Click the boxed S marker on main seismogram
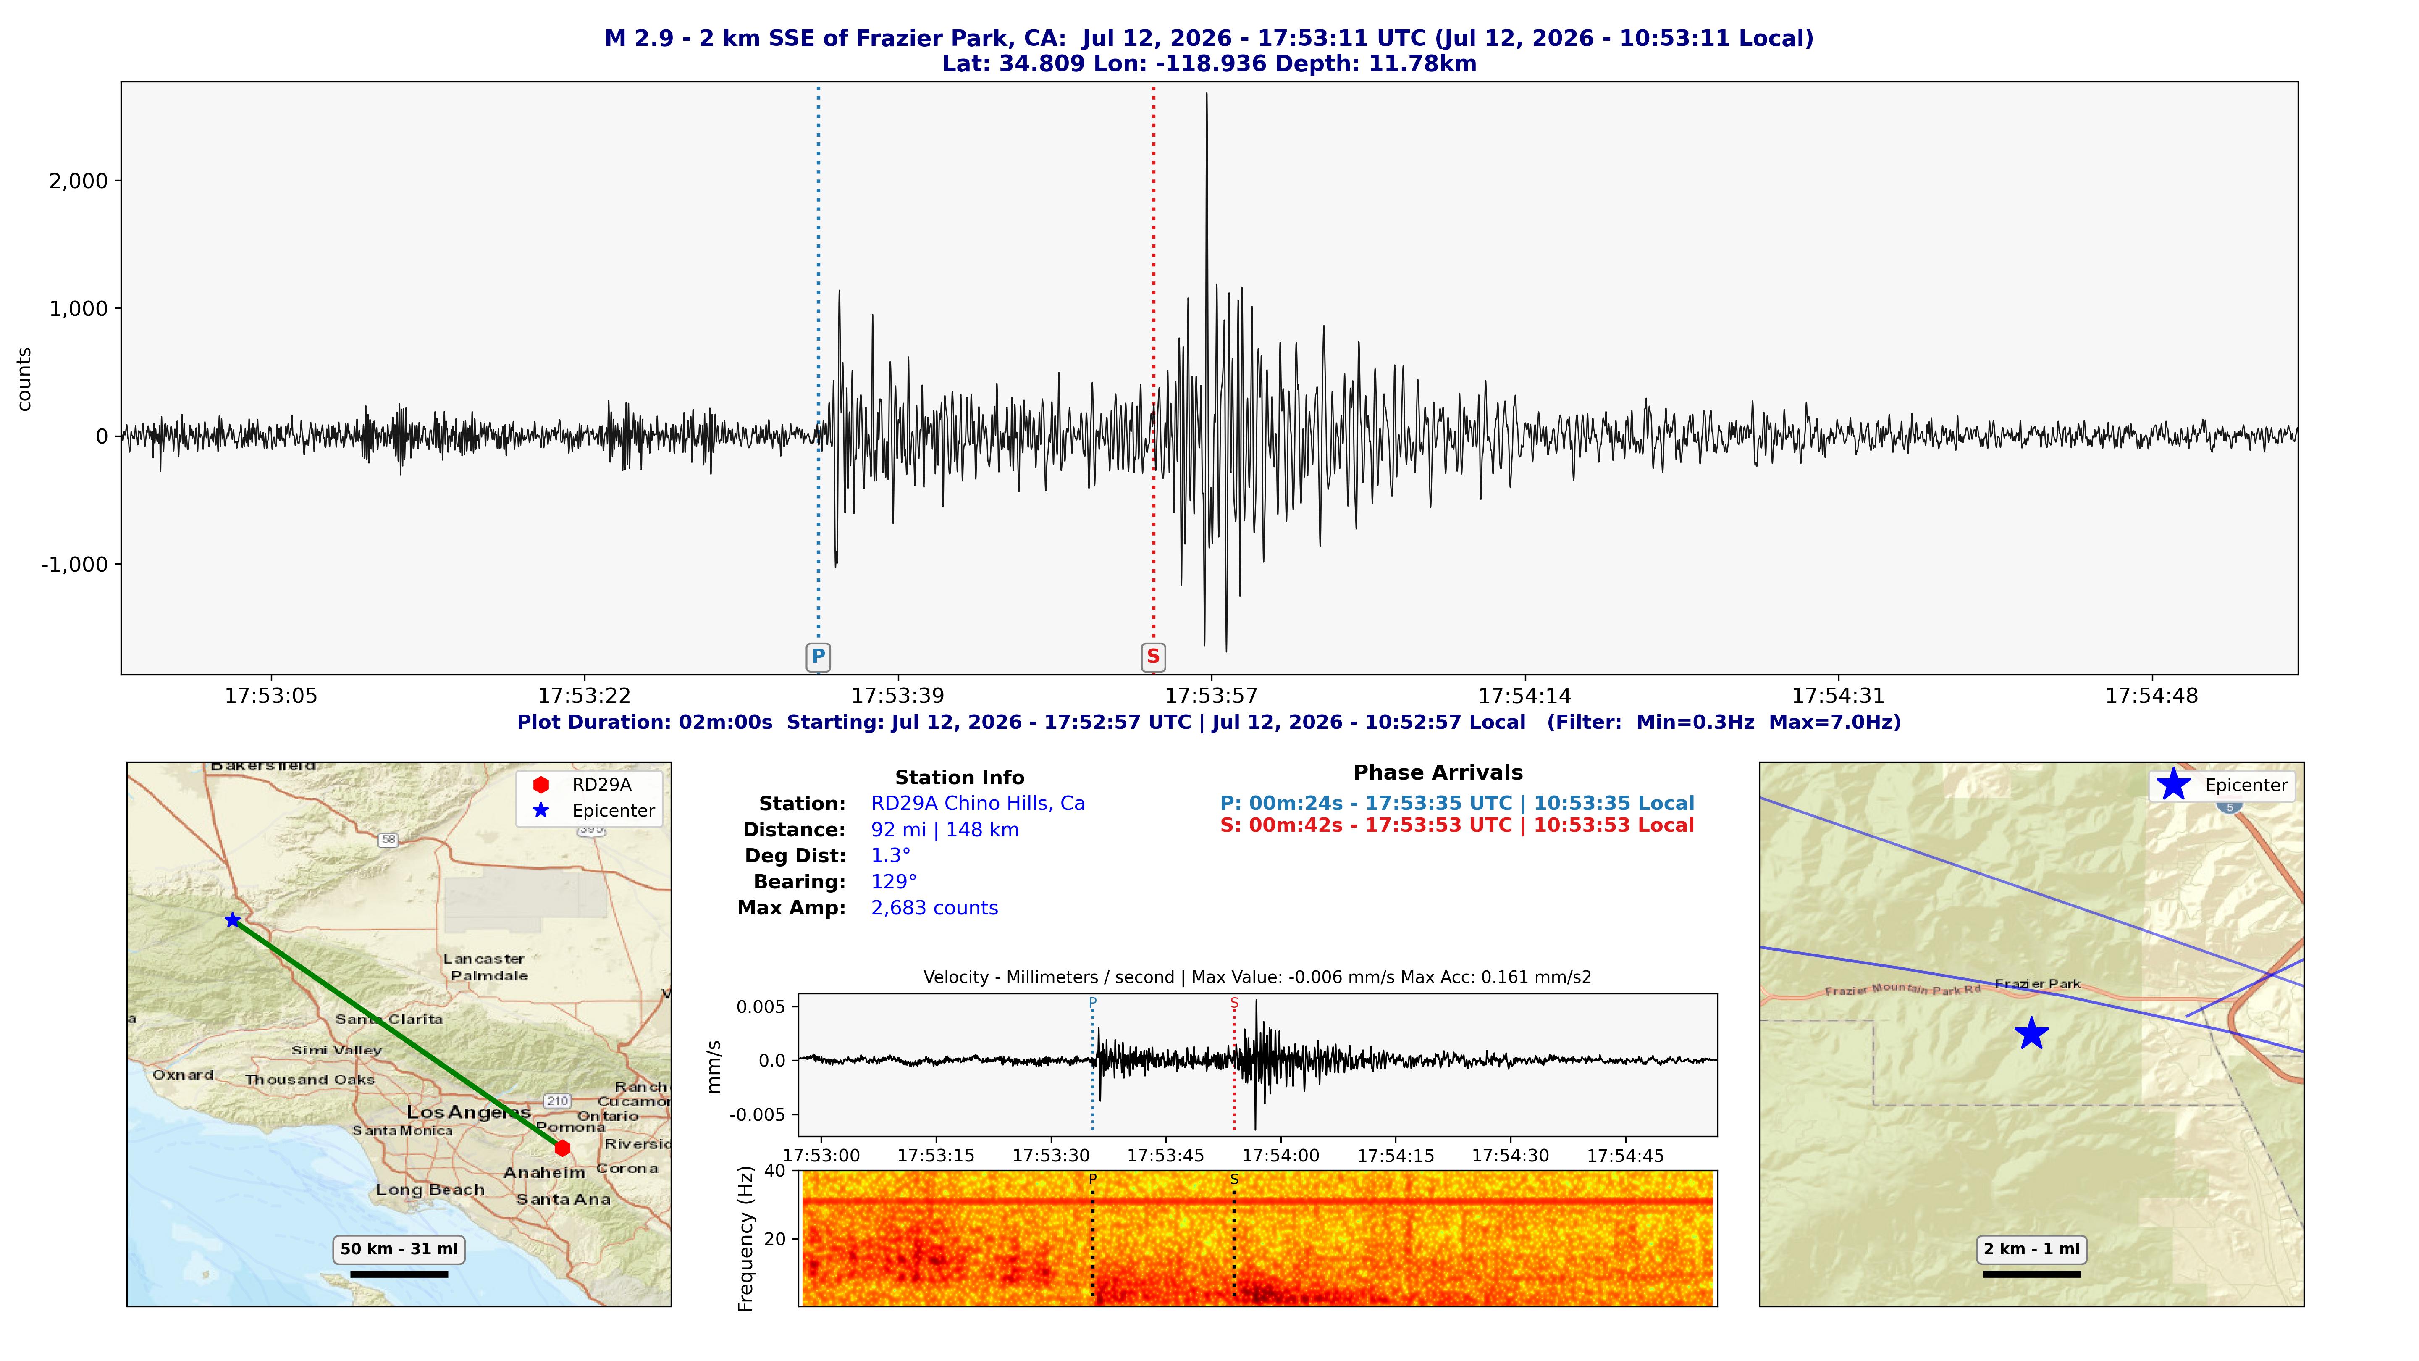 pos(1153,657)
